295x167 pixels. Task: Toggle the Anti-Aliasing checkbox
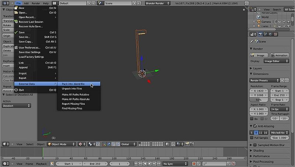tap(255, 126)
